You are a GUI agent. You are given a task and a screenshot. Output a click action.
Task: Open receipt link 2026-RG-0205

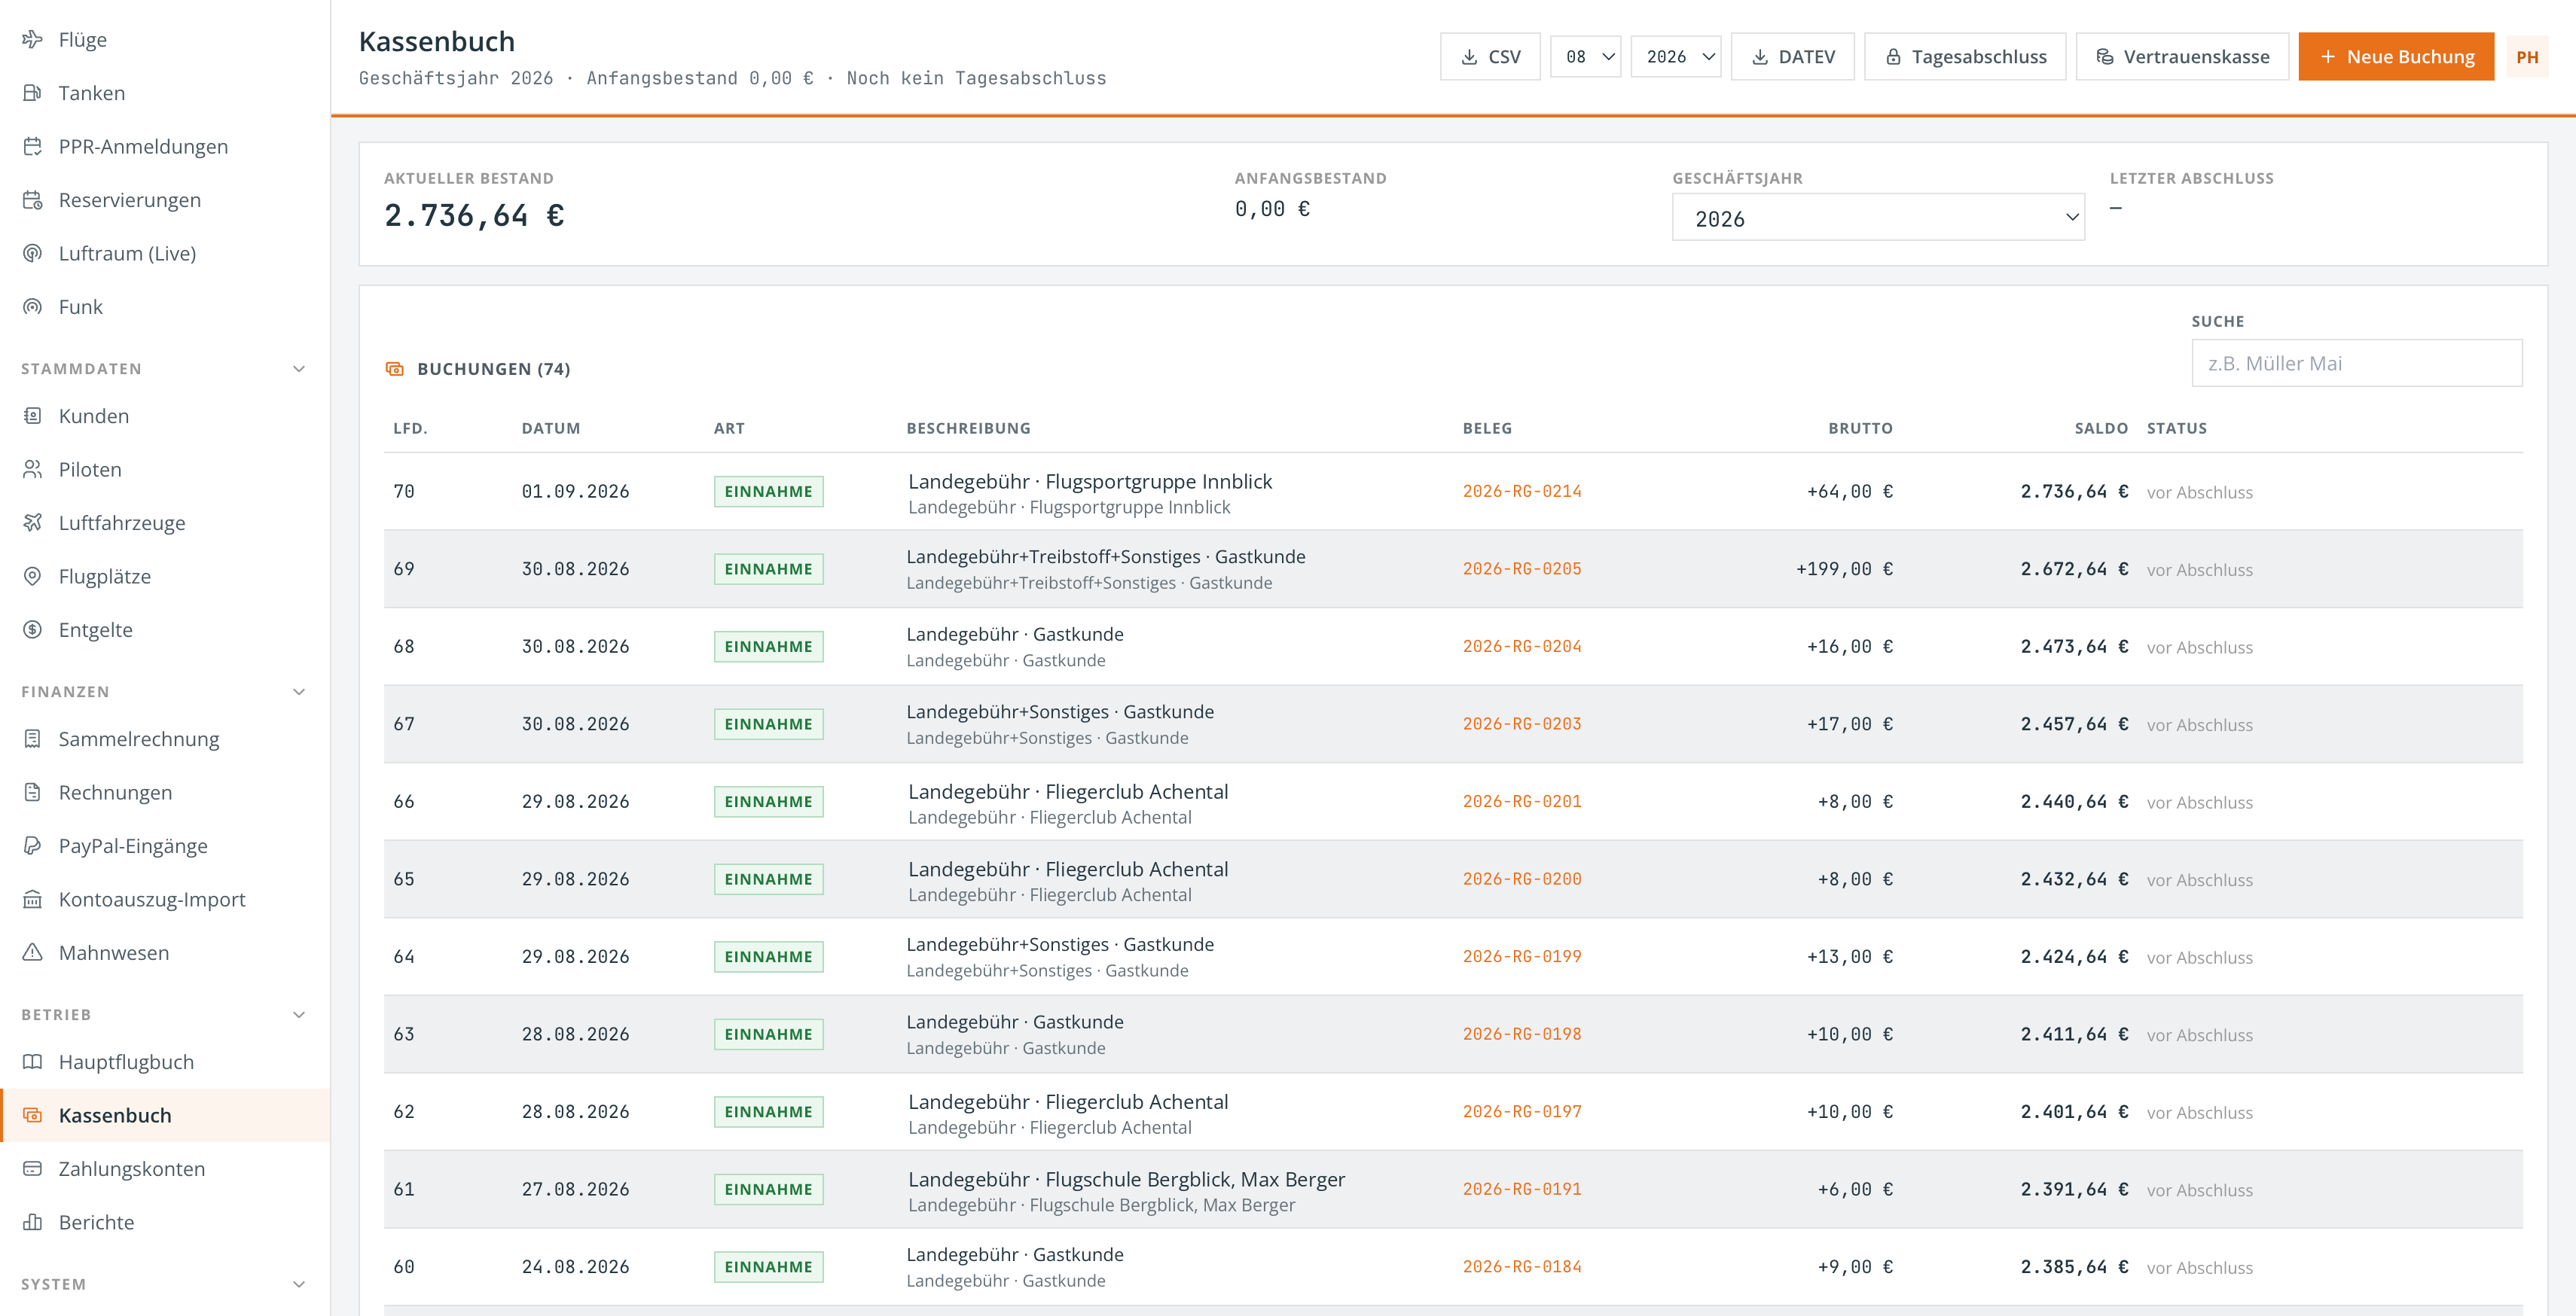(1522, 568)
